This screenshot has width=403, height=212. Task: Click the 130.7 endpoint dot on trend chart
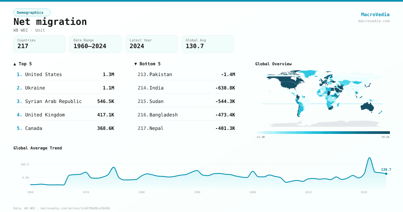386,174
